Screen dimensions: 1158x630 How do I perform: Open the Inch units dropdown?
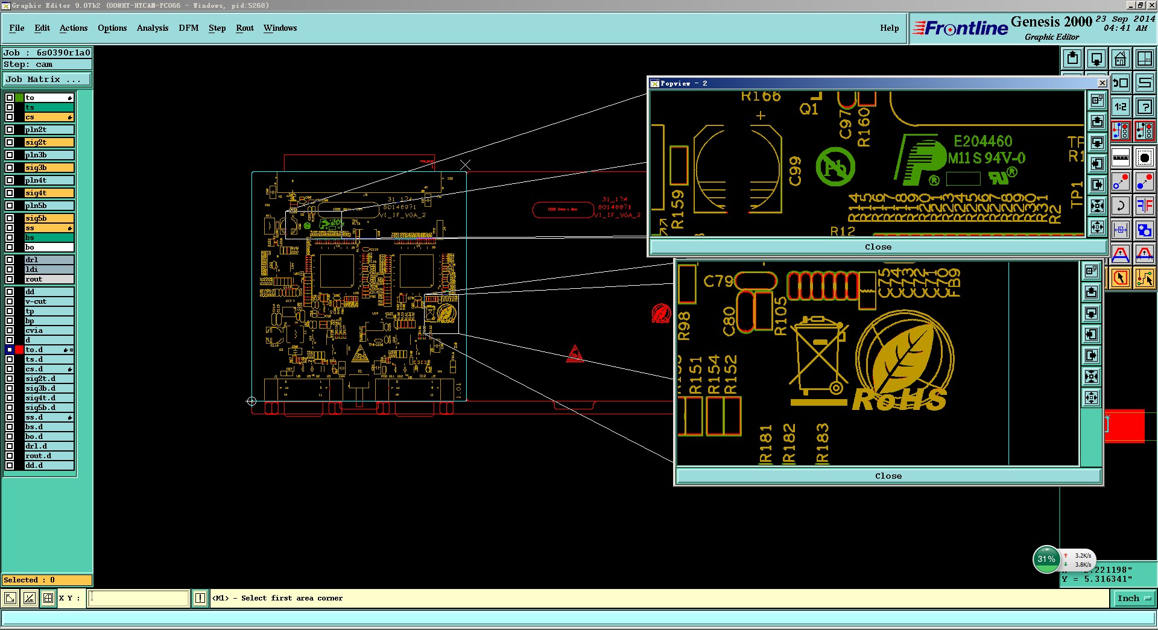(1134, 598)
